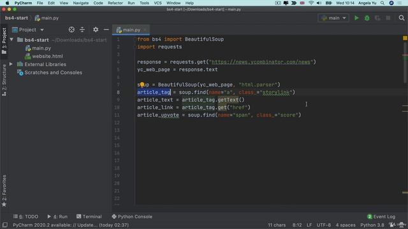Expand the External Libraries node

pos(11,64)
